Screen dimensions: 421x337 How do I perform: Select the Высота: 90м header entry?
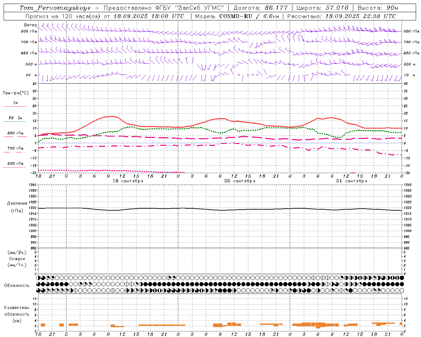coord(378,8)
